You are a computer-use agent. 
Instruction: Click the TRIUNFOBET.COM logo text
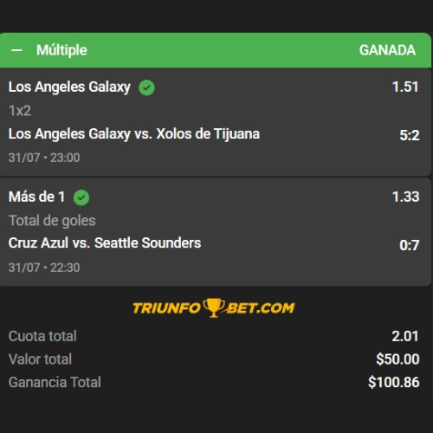[x=214, y=308]
